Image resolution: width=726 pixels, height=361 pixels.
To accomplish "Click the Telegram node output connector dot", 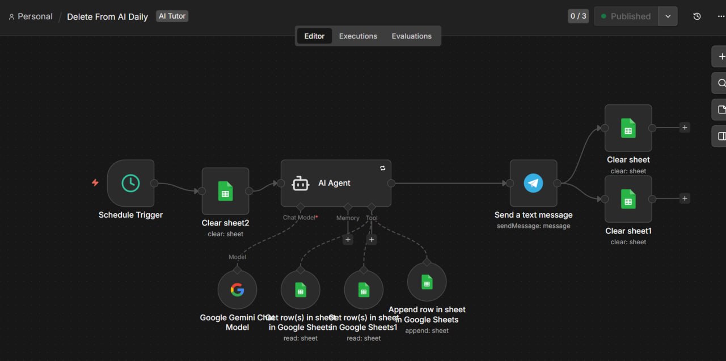I will click(557, 183).
